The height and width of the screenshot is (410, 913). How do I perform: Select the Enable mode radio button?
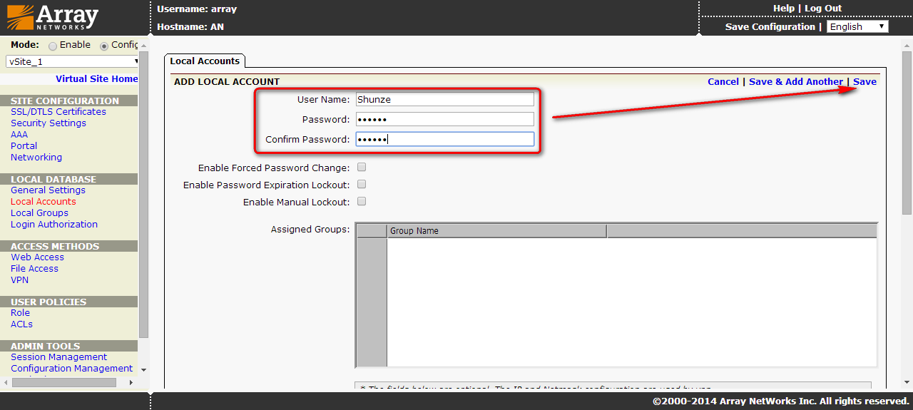click(x=52, y=46)
